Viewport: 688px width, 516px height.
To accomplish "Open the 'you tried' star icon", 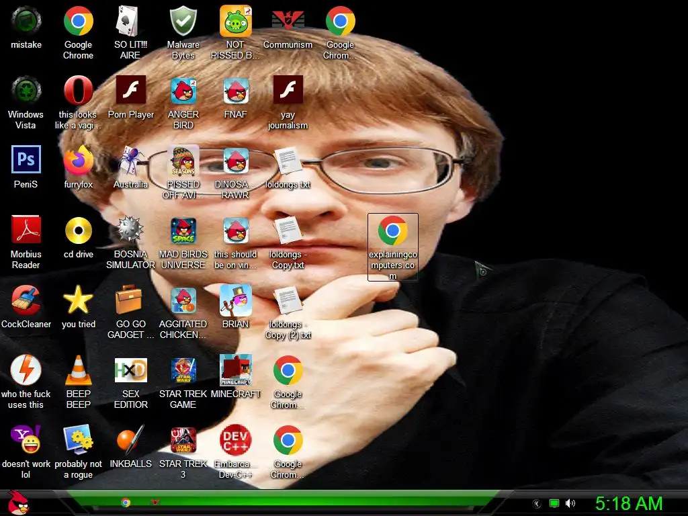I will (78, 300).
